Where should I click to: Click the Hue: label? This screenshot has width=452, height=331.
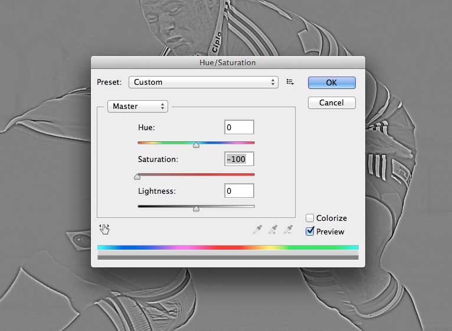point(146,127)
